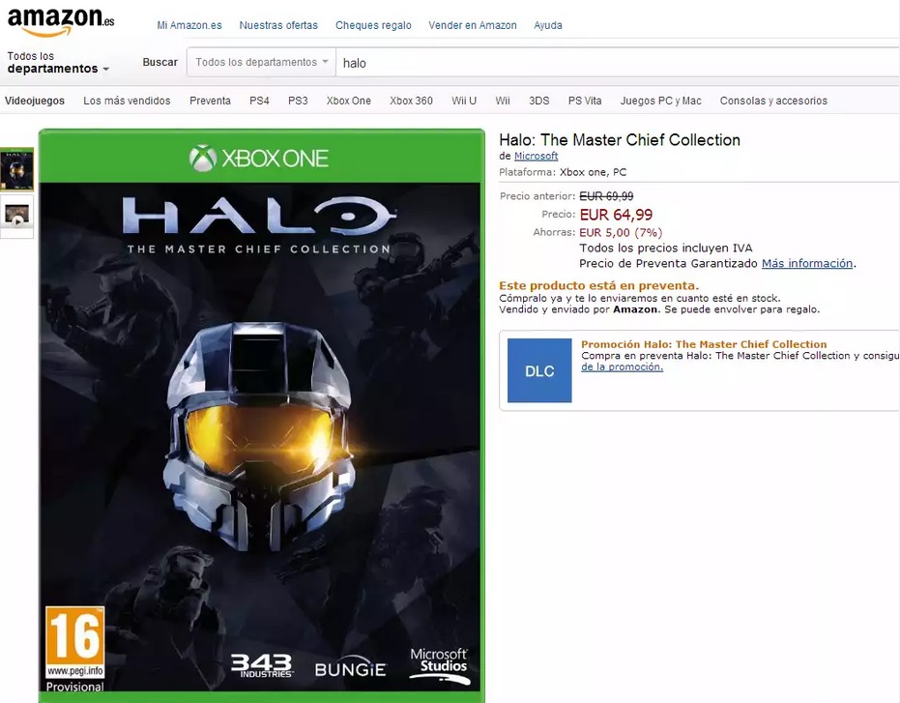Image resolution: width=900 pixels, height=703 pixels.
Task: Click the Microsoft brand link
Action: [537, 156]
